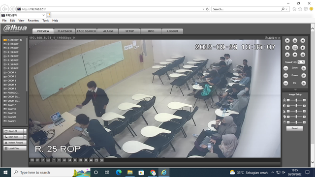Click the LOGOUT tab

point(173,31)
